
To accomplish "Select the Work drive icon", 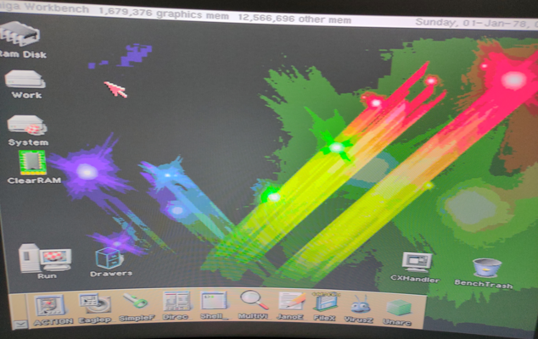I will (25, 80).
